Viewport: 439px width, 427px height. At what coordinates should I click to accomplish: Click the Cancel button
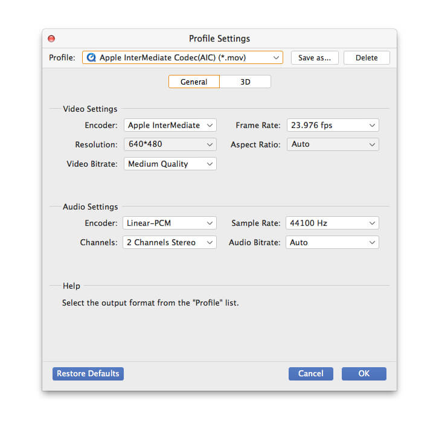pos(311,373)
